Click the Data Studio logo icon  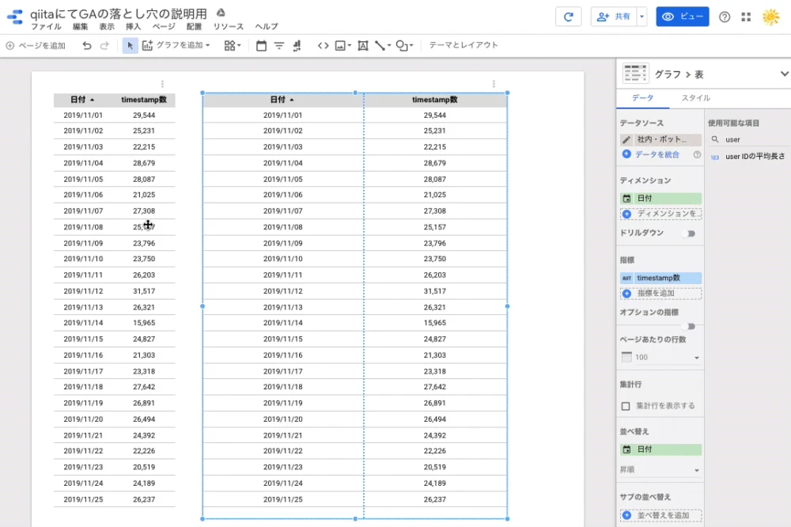15,17
